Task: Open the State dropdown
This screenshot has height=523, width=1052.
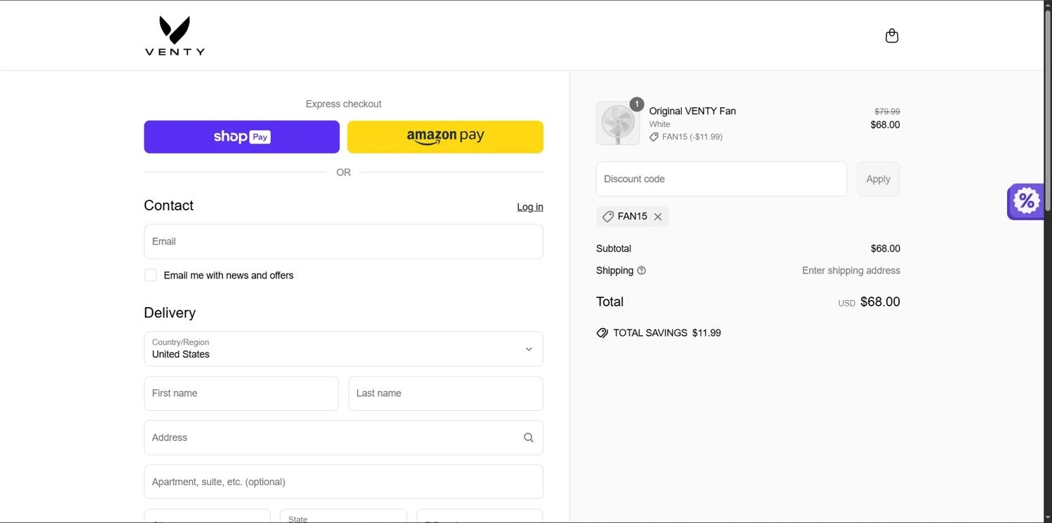Action: [x=343, y=516]
